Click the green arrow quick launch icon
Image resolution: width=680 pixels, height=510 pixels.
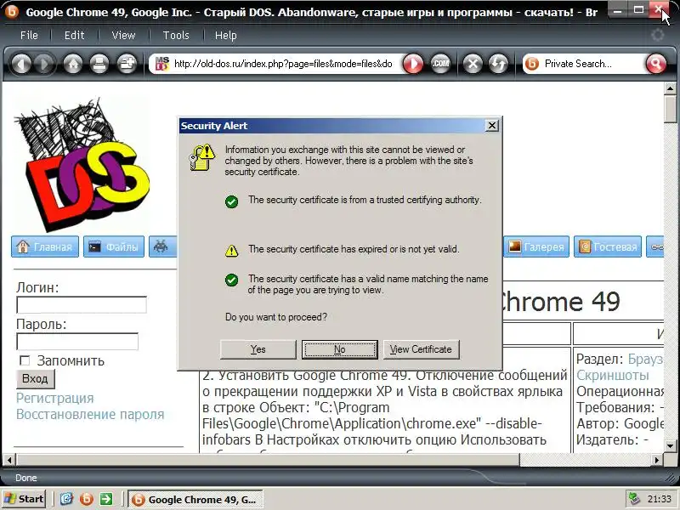pyautogui.click(x=106, y=499)
